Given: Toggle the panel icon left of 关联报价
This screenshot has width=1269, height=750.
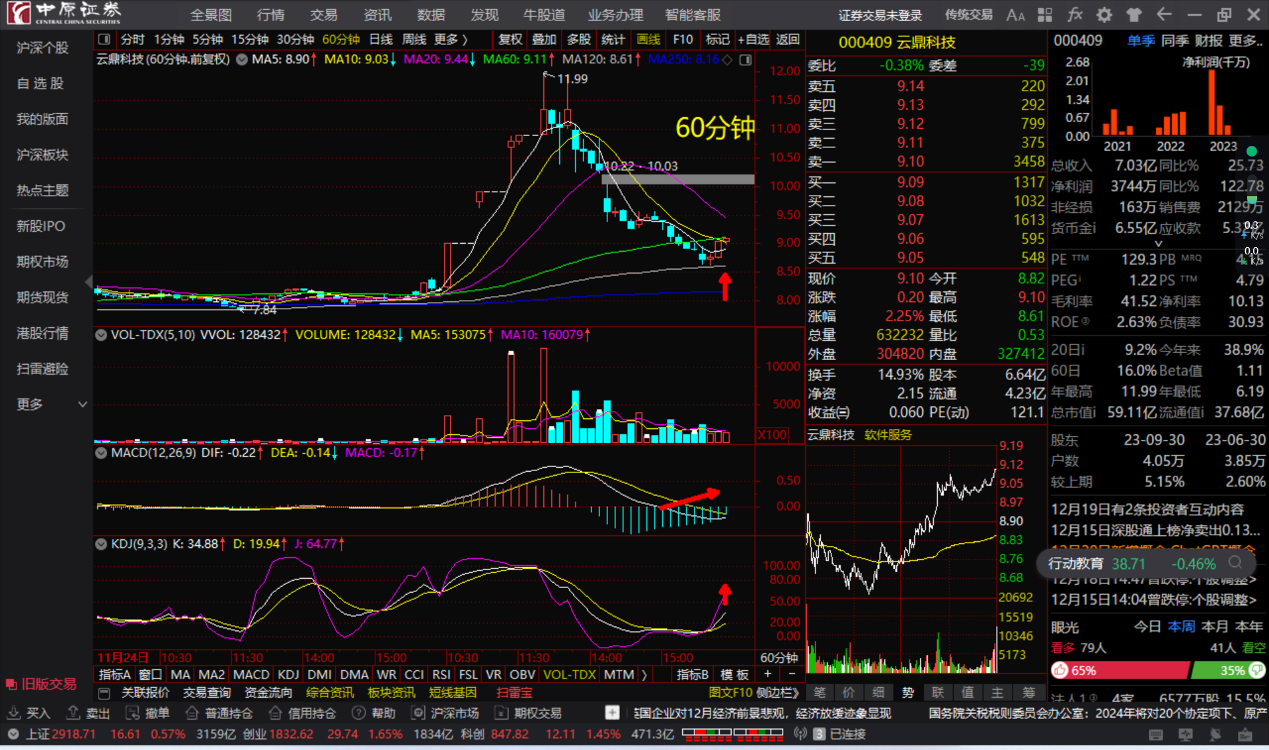Looking at the screenshot, I should (104, 693).
